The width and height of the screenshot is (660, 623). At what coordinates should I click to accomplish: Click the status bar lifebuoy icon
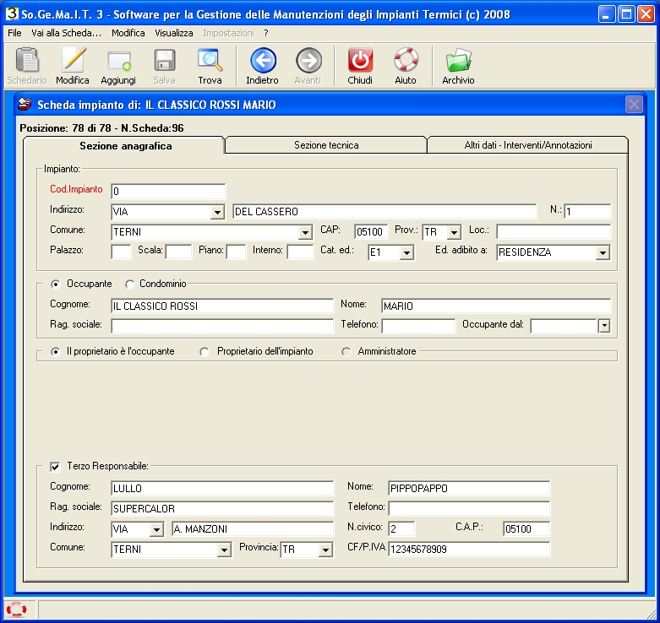[x=16, y=609]
